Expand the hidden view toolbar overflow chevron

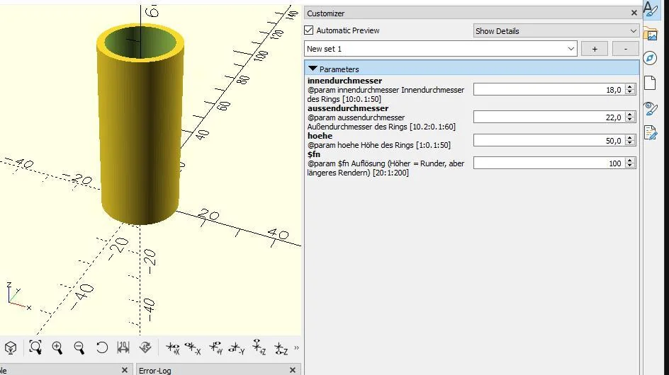pyautogui.click(x=296, y=347)
